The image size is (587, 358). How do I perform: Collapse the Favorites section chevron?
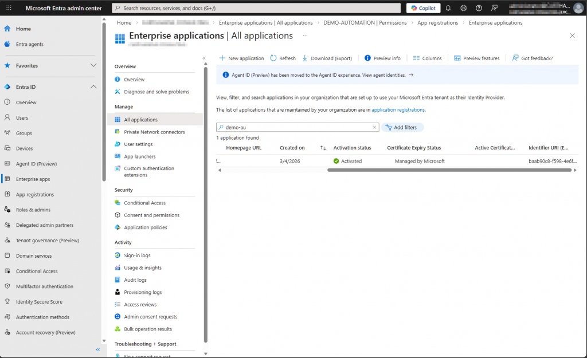tap(93, 65)
